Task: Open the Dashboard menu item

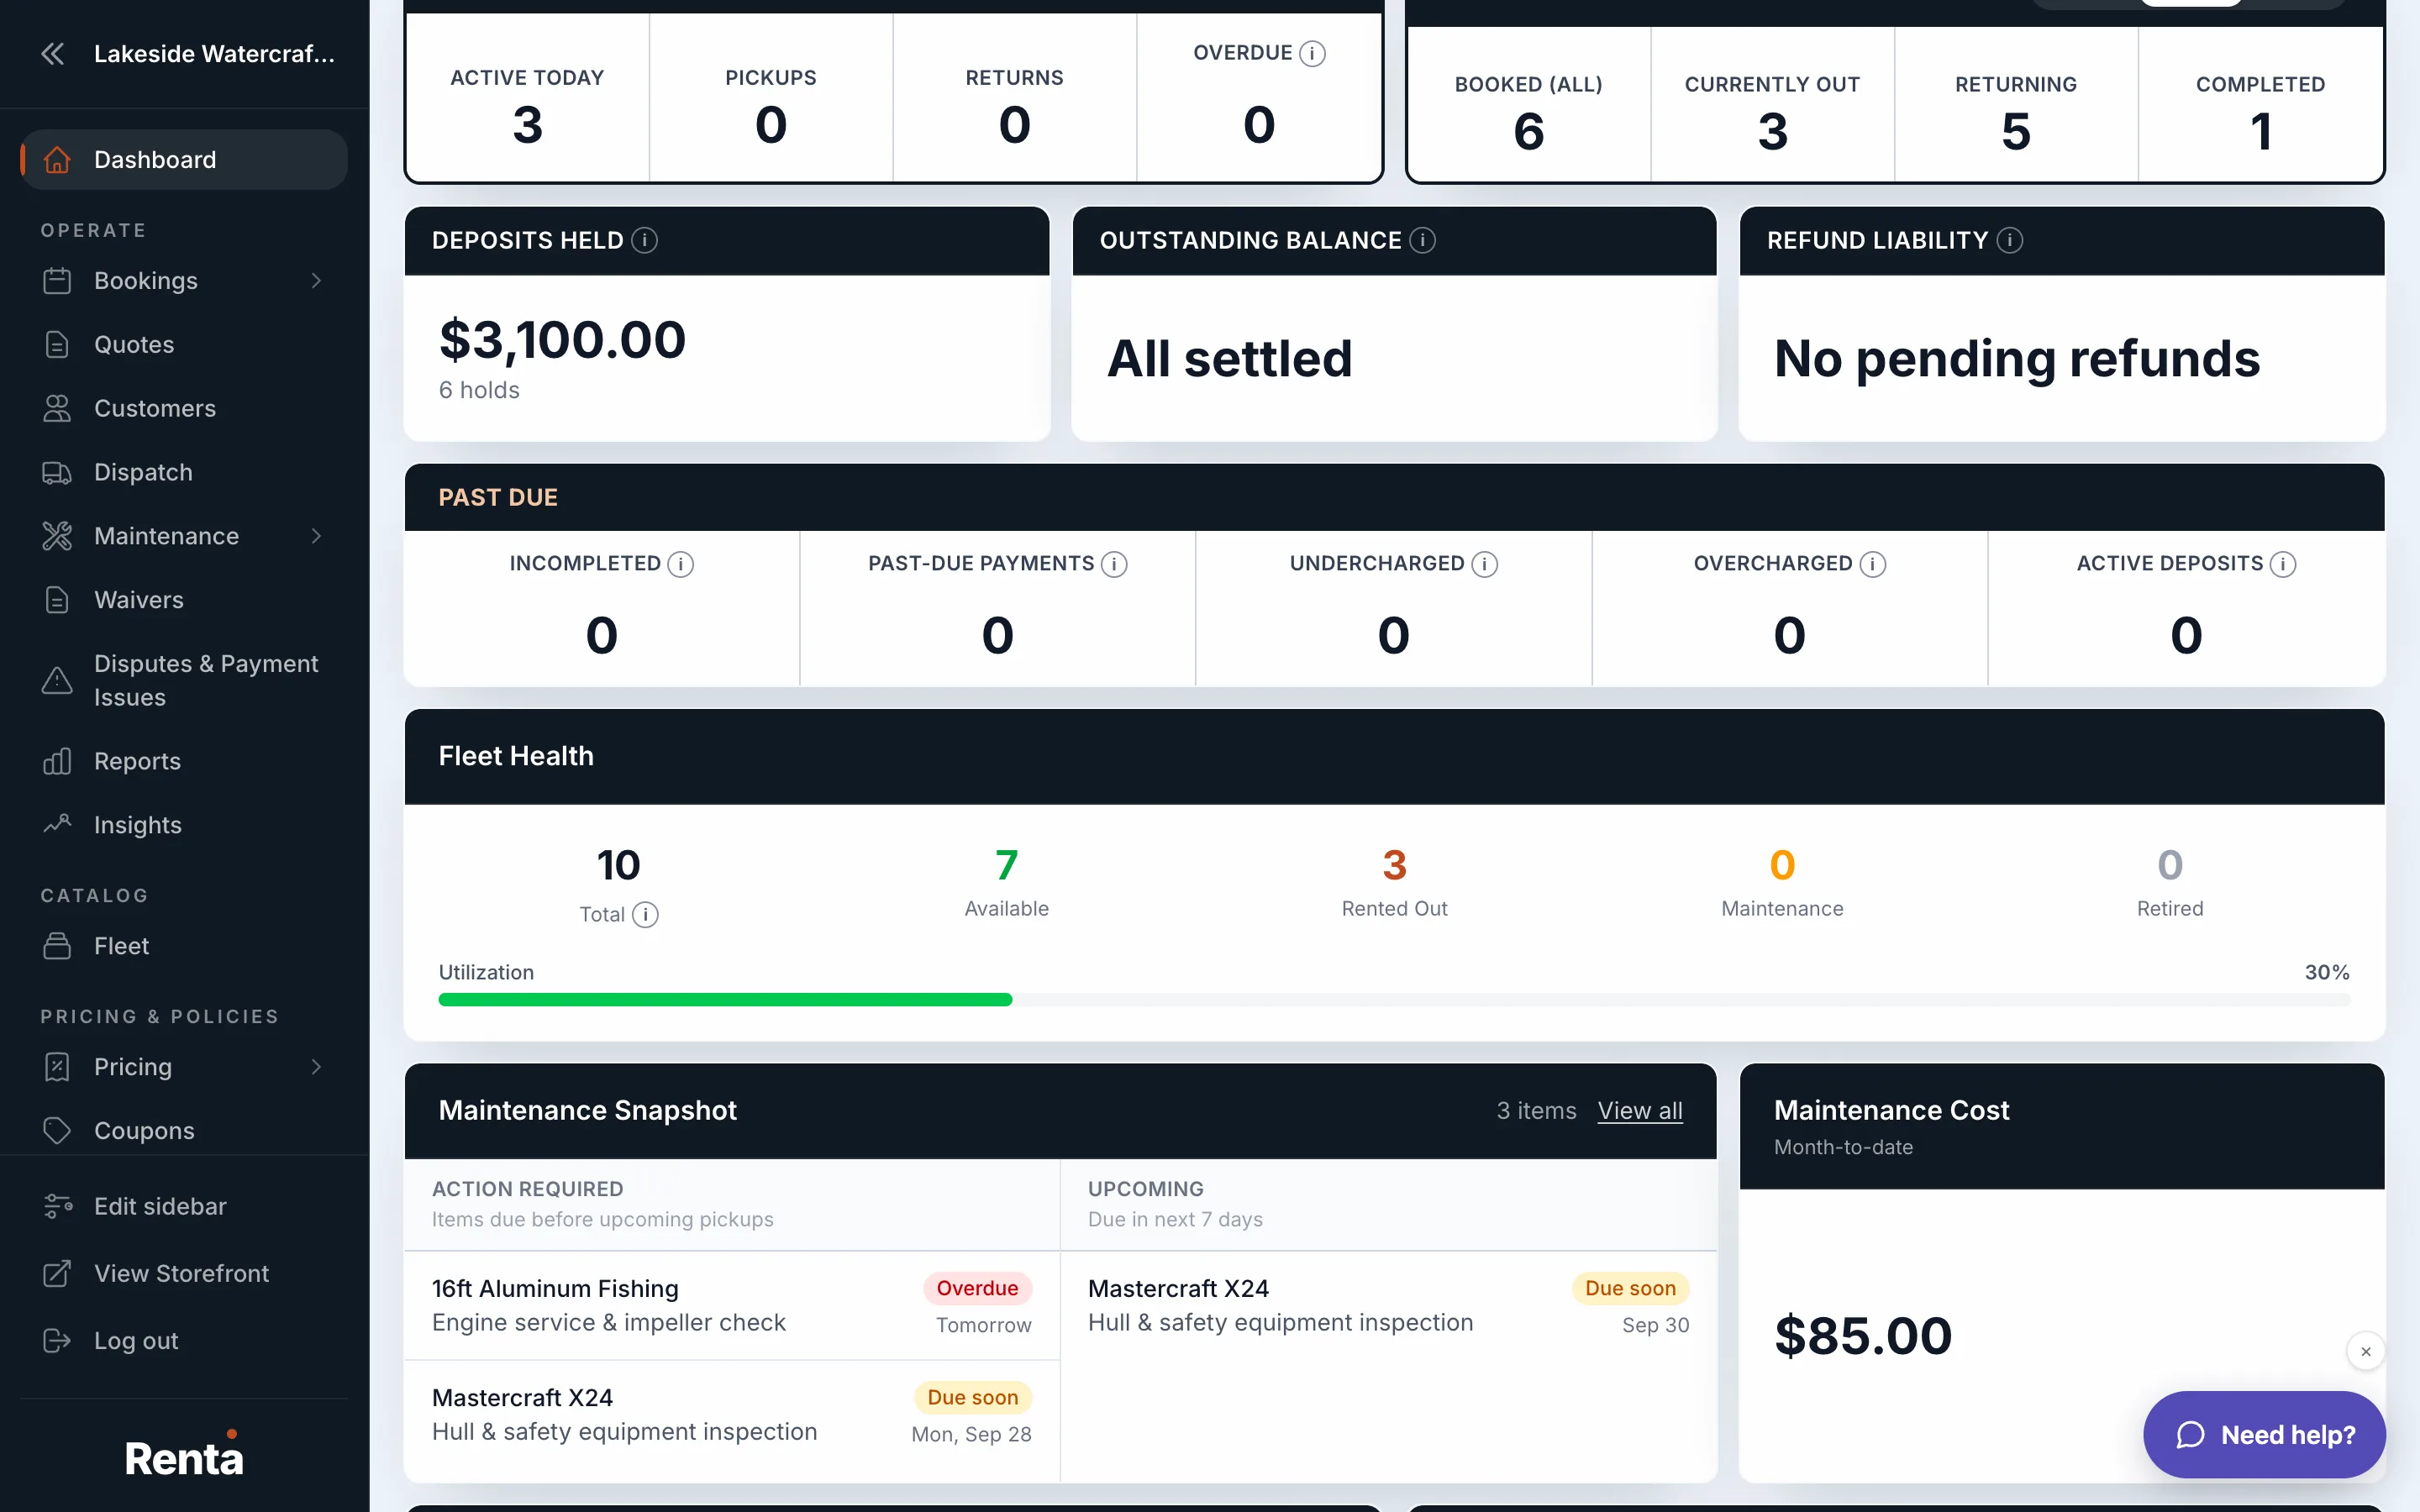Action: tap(184, 160)
